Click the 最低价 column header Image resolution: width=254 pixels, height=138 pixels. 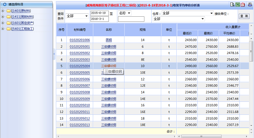point(188,33)
